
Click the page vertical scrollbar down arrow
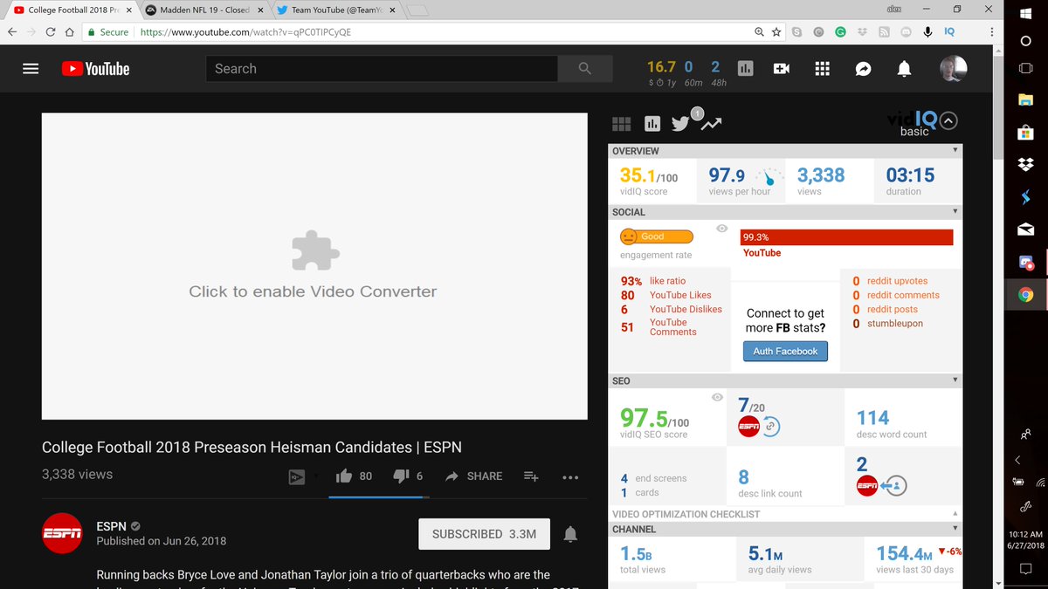pyautogui.click(x=999, y=582)
